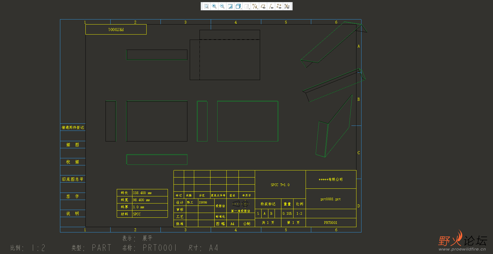Select the mirrored PRT0001 note box

coord(116,30)
